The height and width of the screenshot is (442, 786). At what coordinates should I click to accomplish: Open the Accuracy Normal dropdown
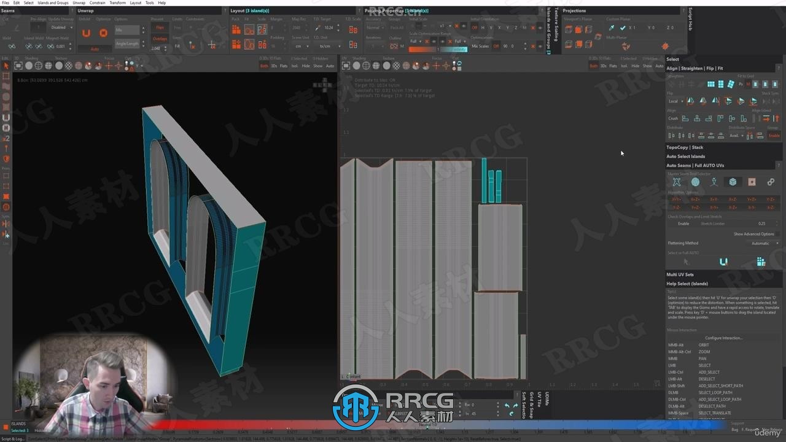(x=375, y=28)
